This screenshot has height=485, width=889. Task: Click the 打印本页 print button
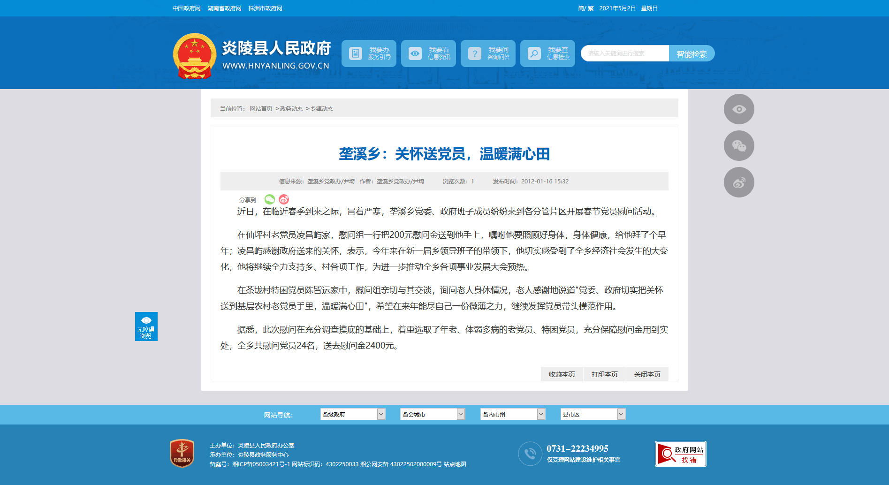(x=604, y=374)
